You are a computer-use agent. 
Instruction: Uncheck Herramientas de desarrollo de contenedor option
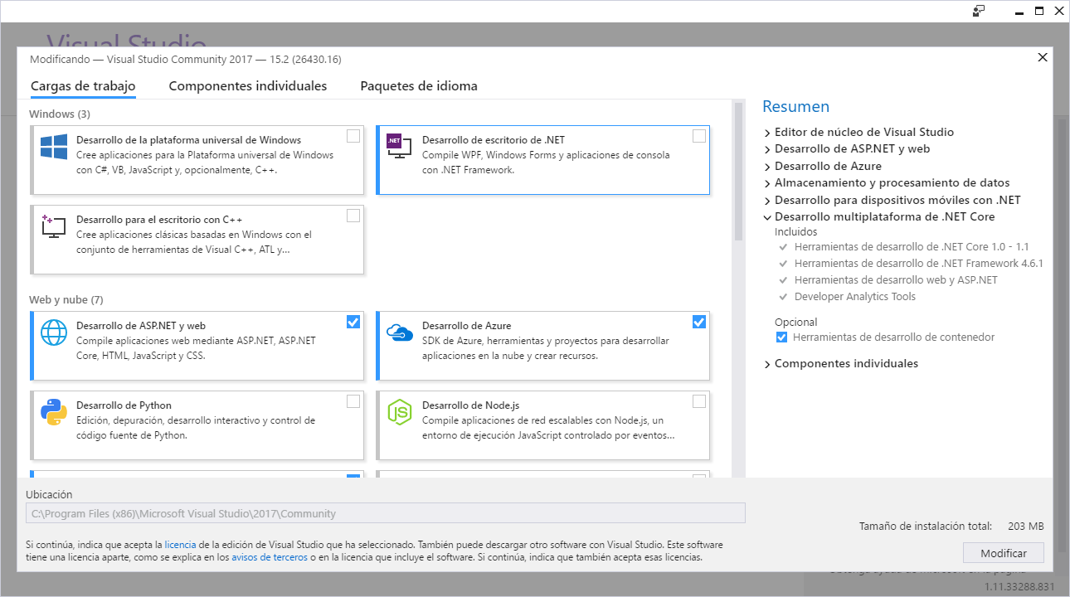click(781, 337)
